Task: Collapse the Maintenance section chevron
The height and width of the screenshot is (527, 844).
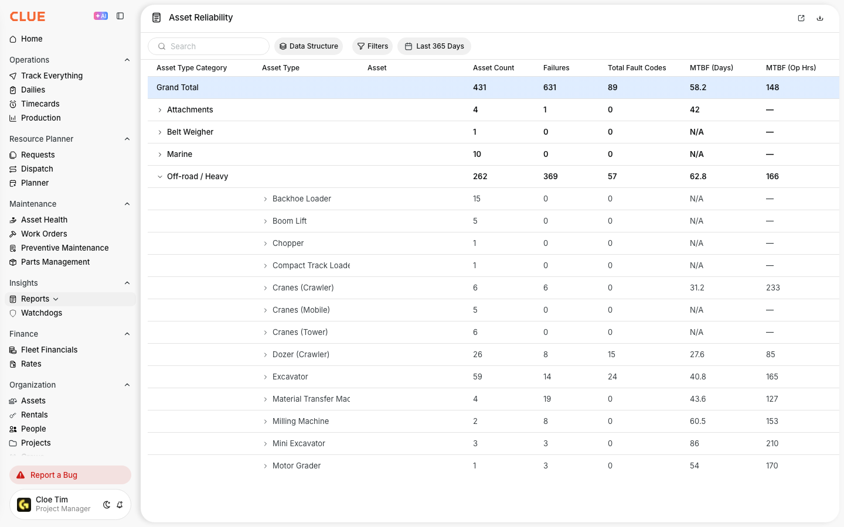Action: (x=127, y=204)
